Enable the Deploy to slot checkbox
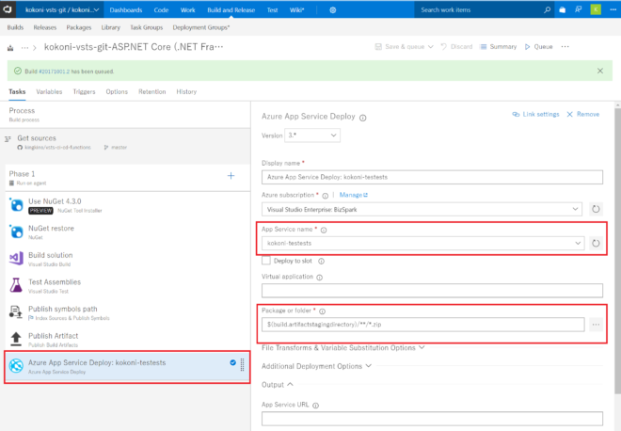 [x=266, y=261]
